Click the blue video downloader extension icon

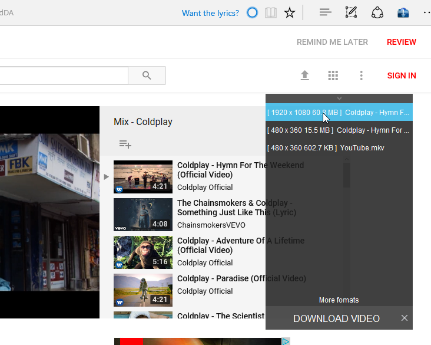click(x=403, y=12)
